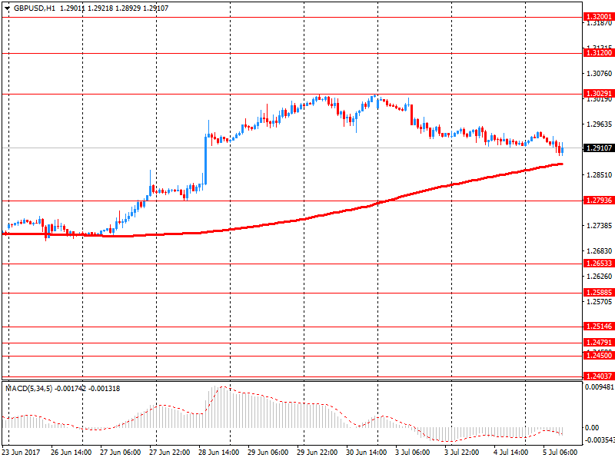
Task: Click the 1.30760 price scale value
Action: 599,73
